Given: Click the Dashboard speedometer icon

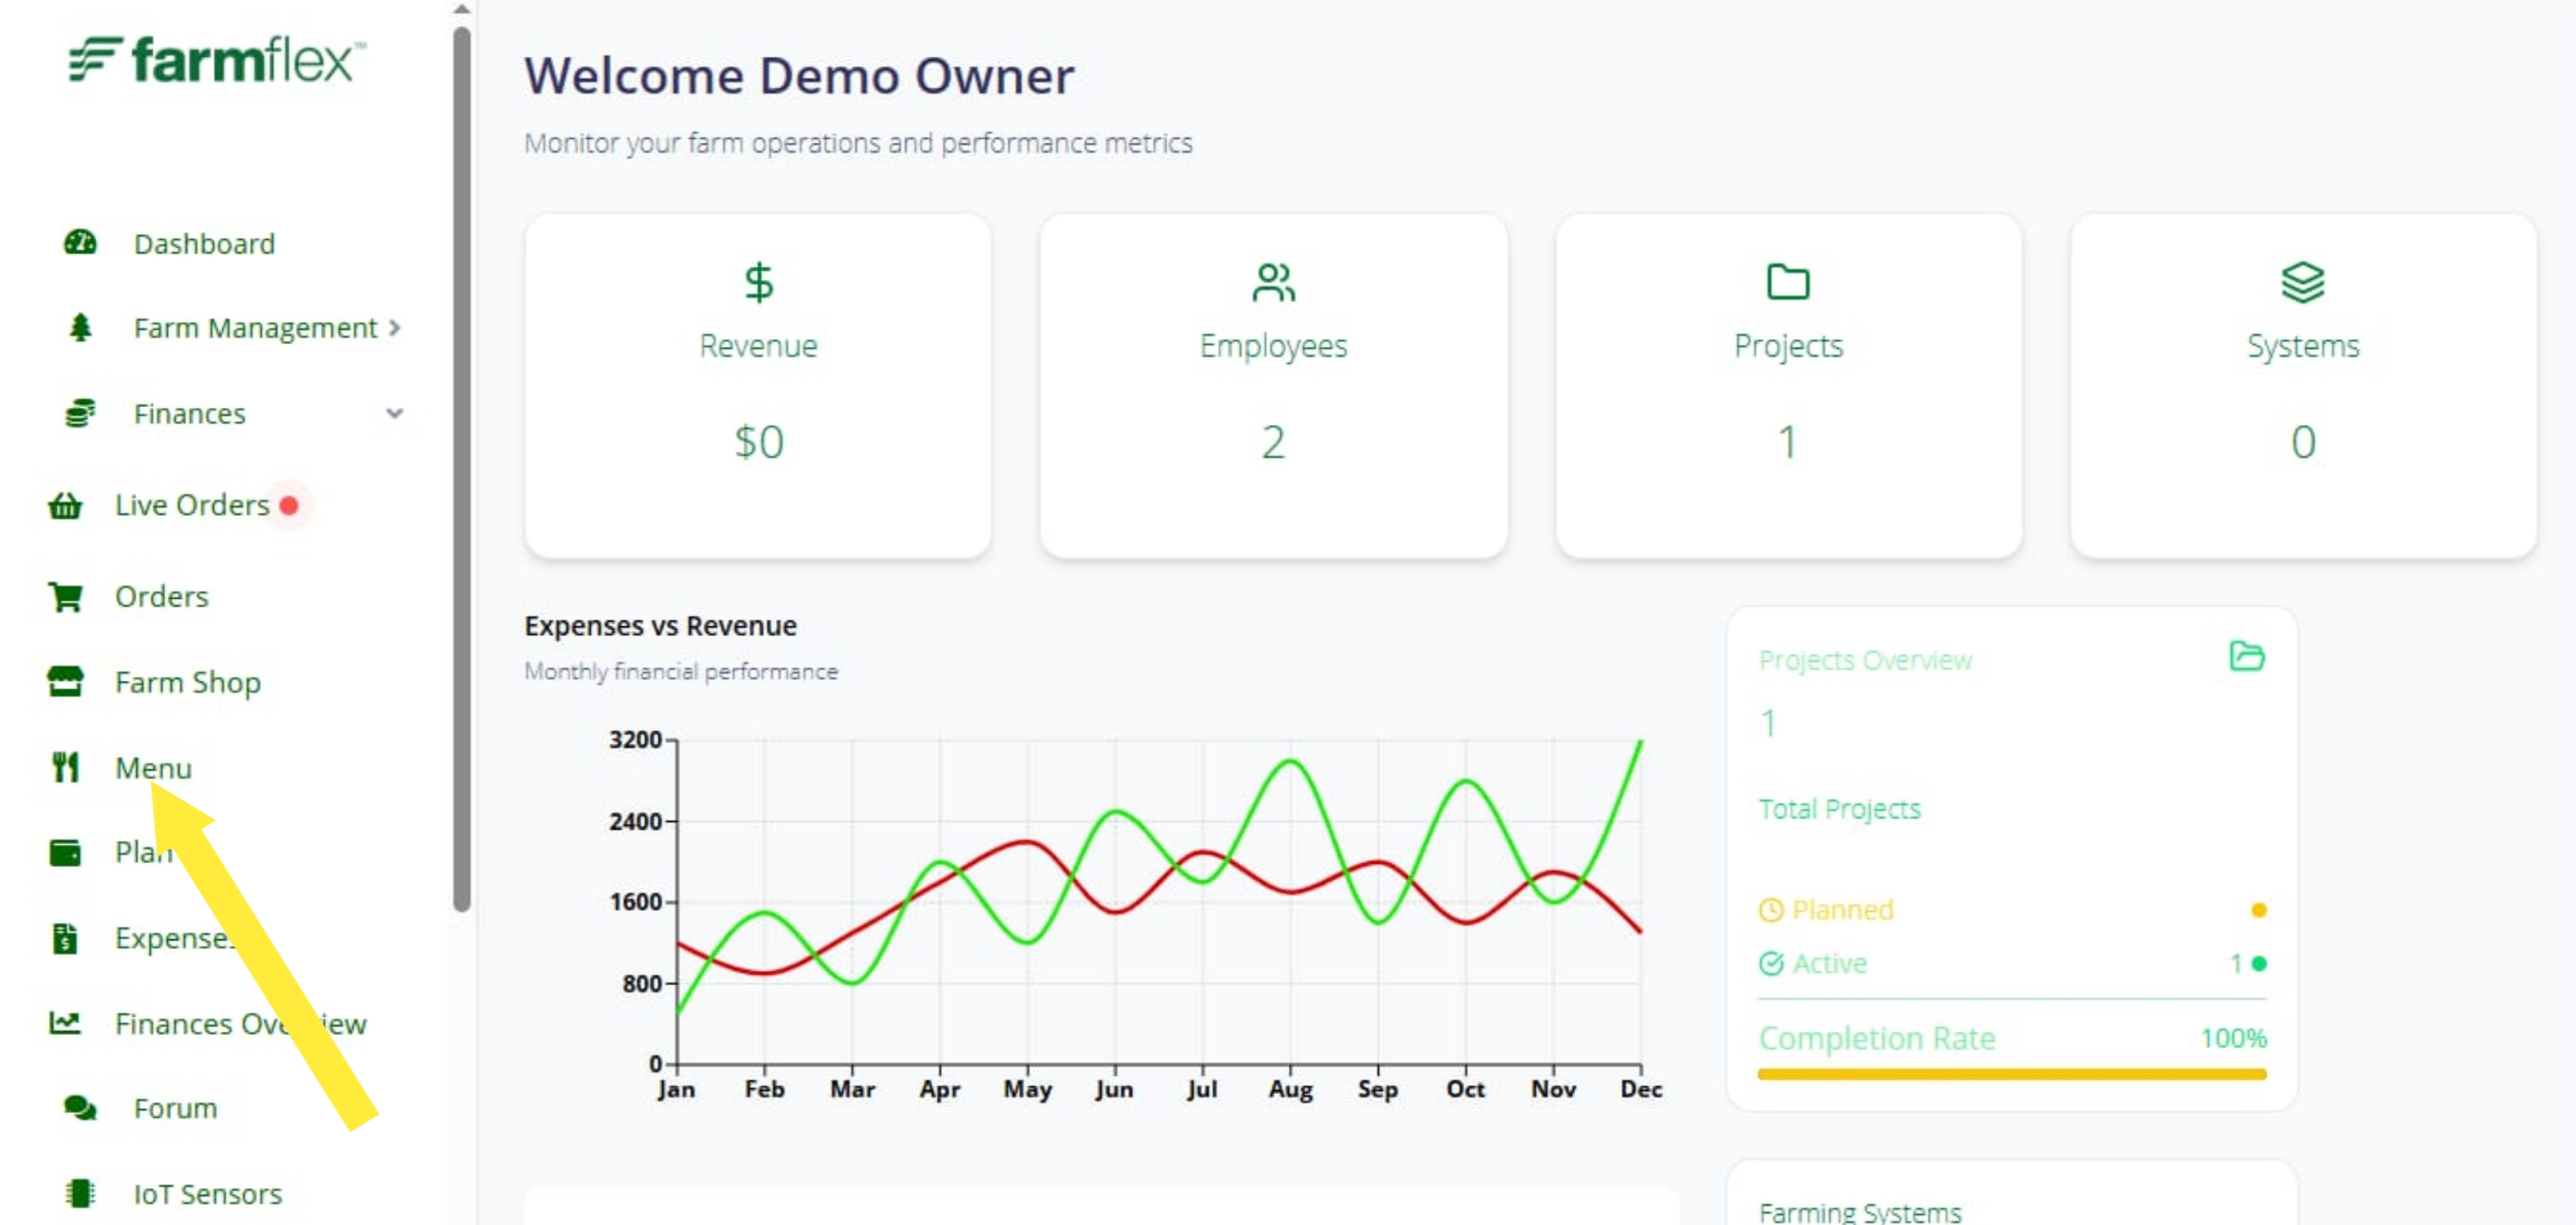Looking at the screenshot, I should 80,243.
